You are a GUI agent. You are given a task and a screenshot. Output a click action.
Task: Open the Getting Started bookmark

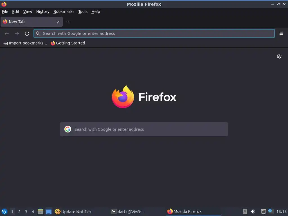[68, 43]
